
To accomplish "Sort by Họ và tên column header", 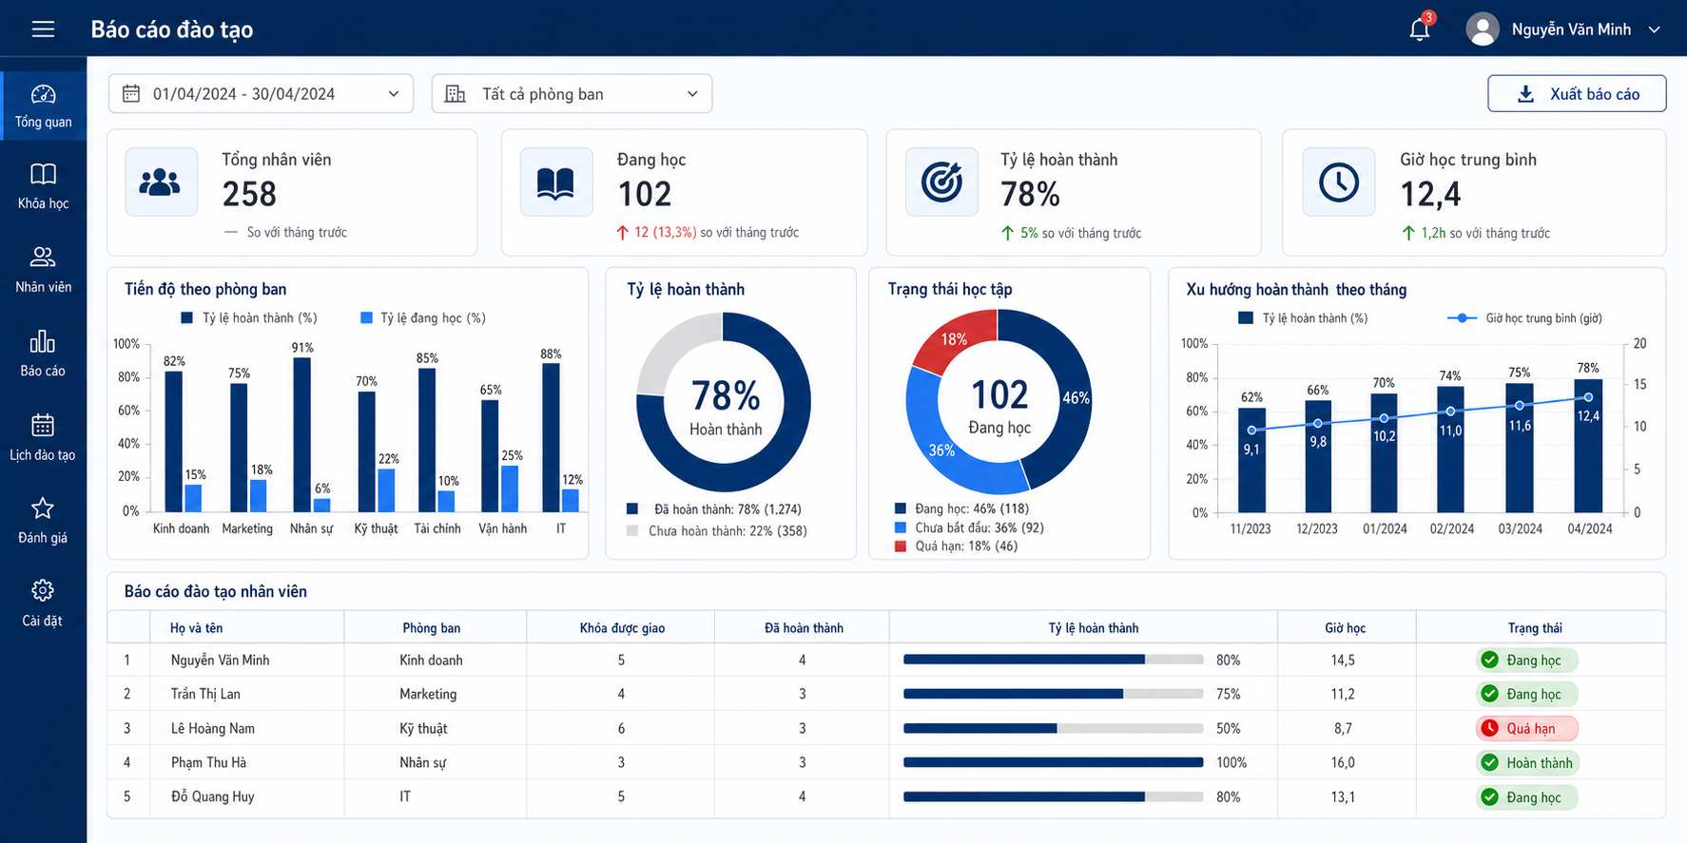I will 197,627.
